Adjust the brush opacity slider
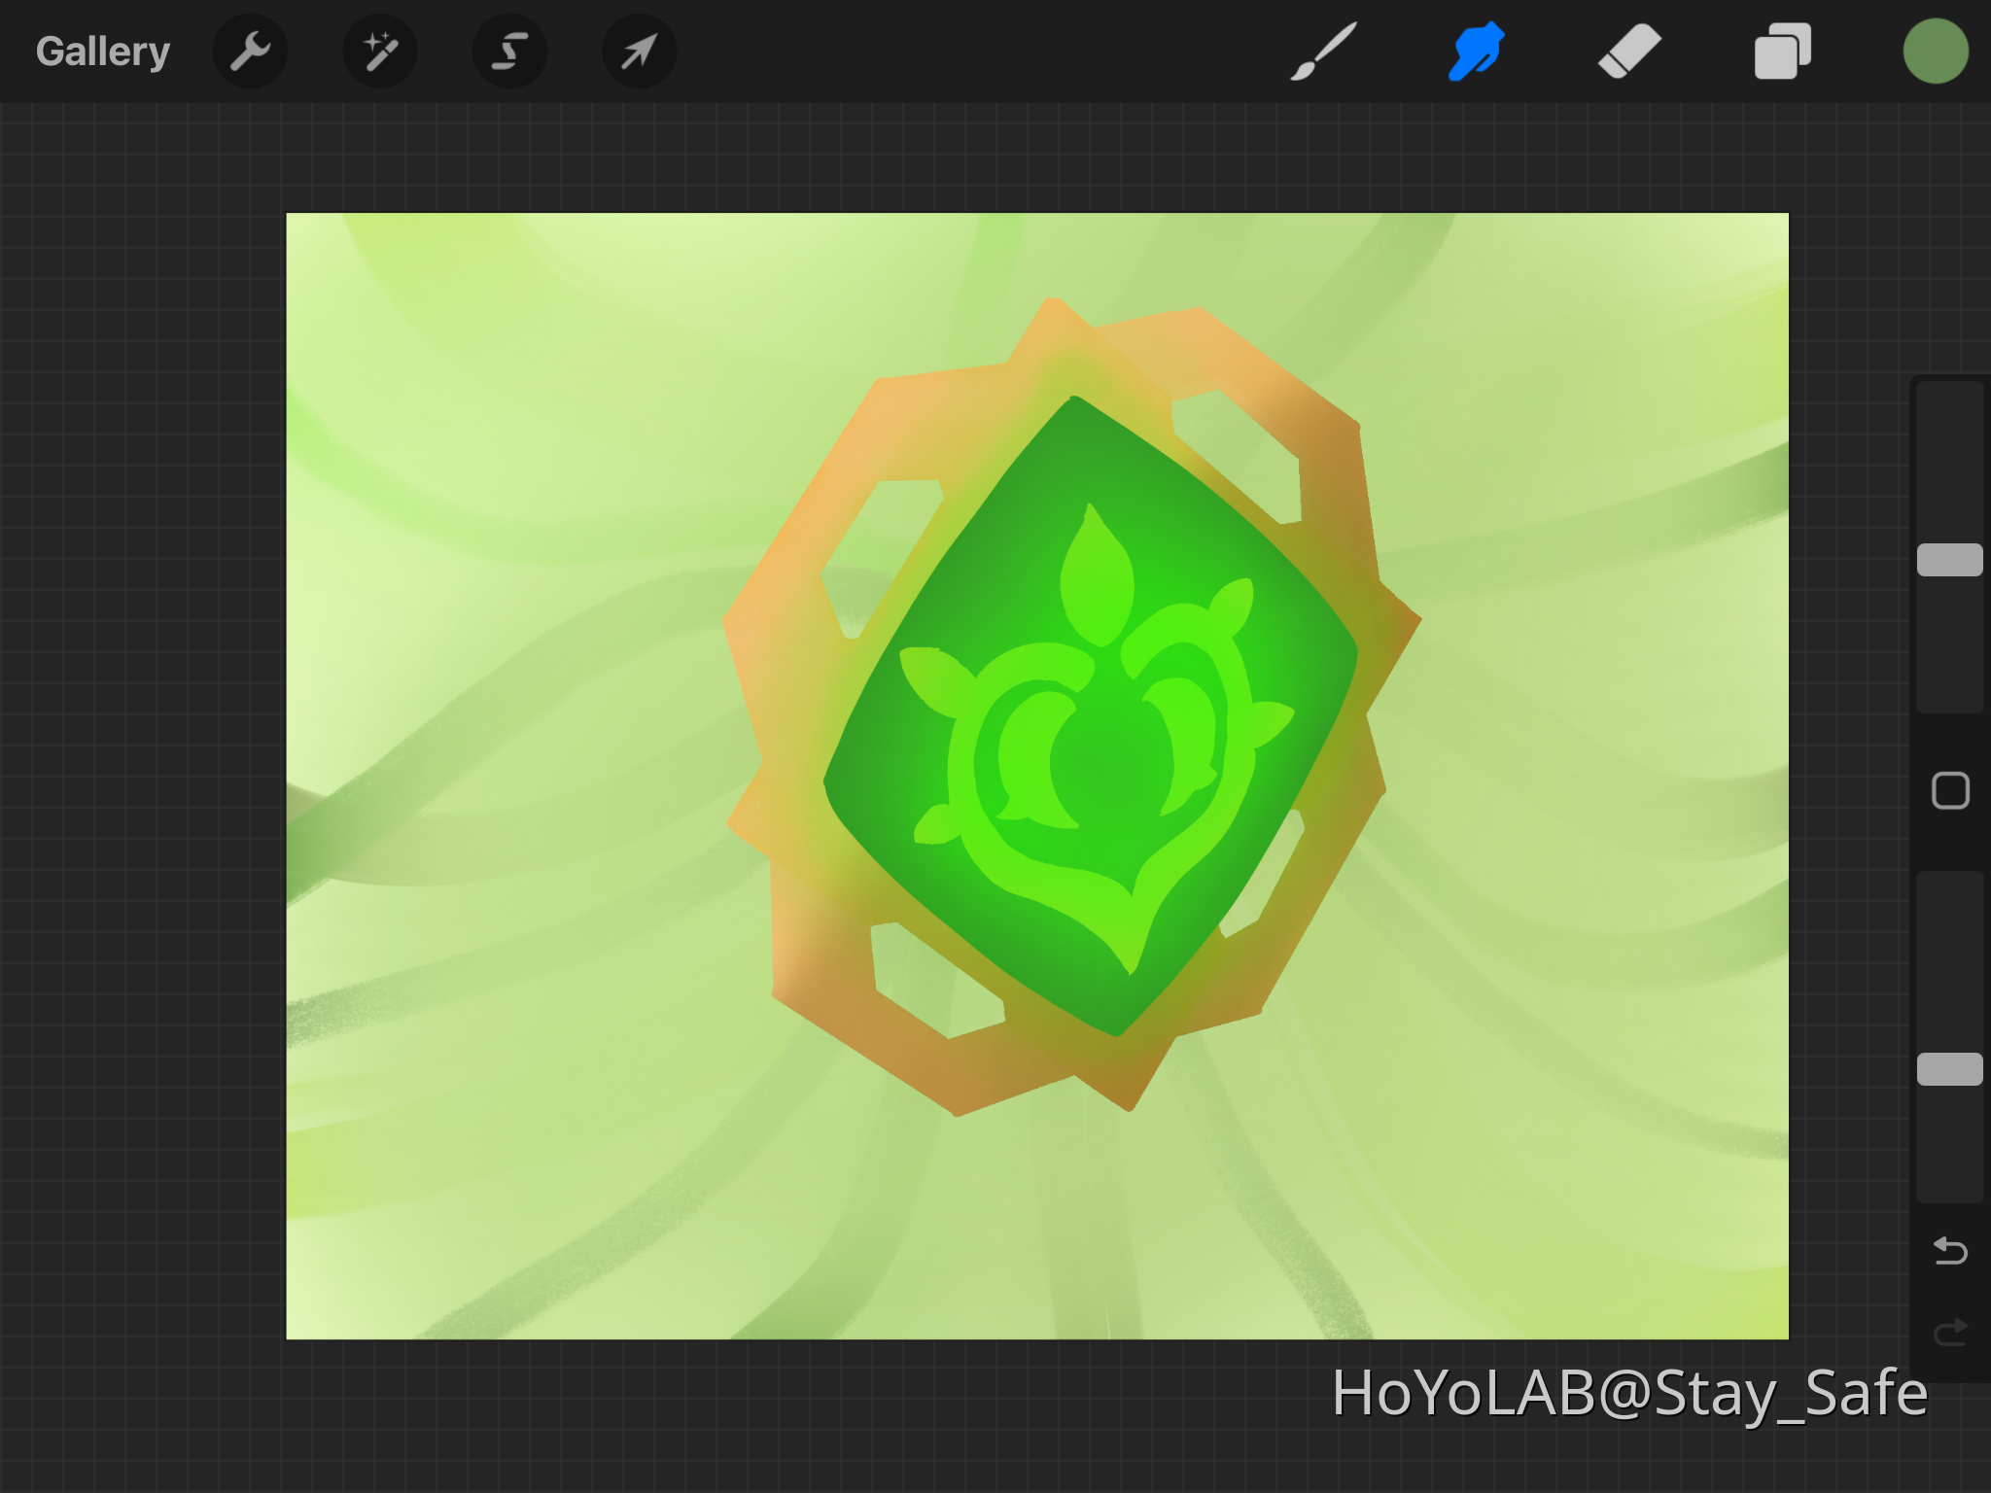This screenshot has width=1991, height=1493. click(x=1950, y=1069)
